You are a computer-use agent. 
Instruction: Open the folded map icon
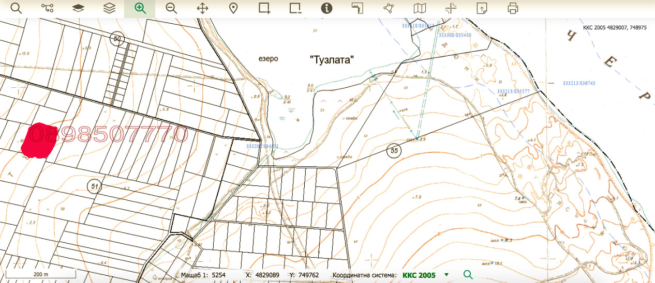(420, 8)
